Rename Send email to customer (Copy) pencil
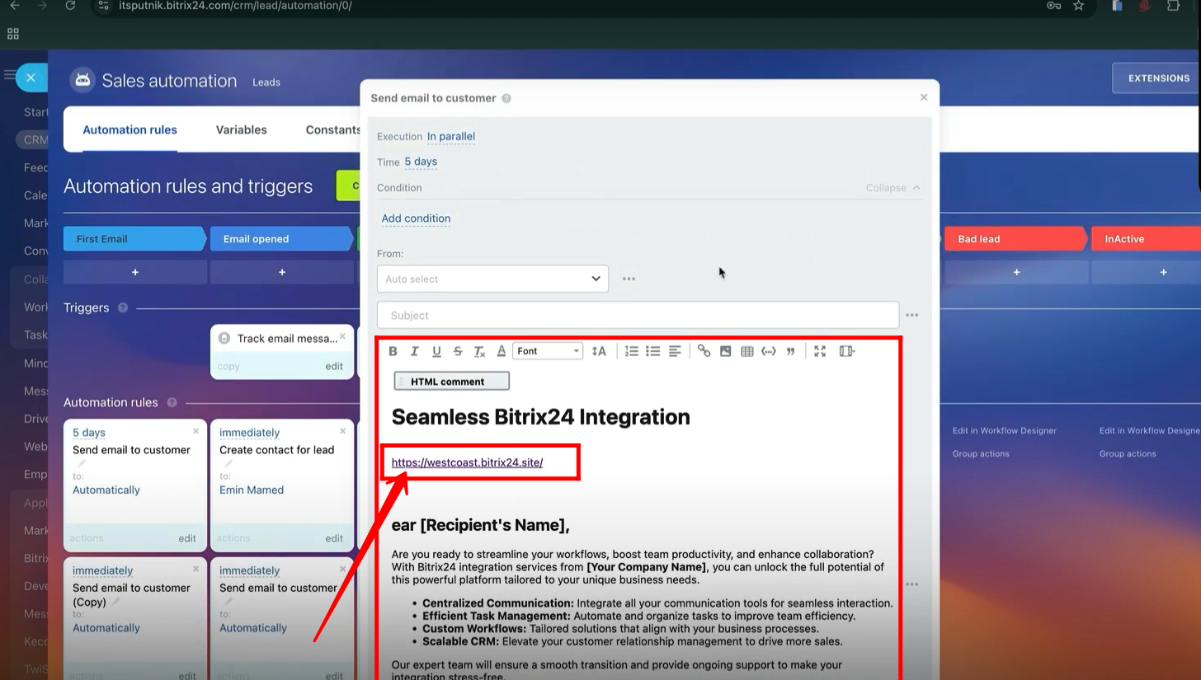 click(116, 602)
